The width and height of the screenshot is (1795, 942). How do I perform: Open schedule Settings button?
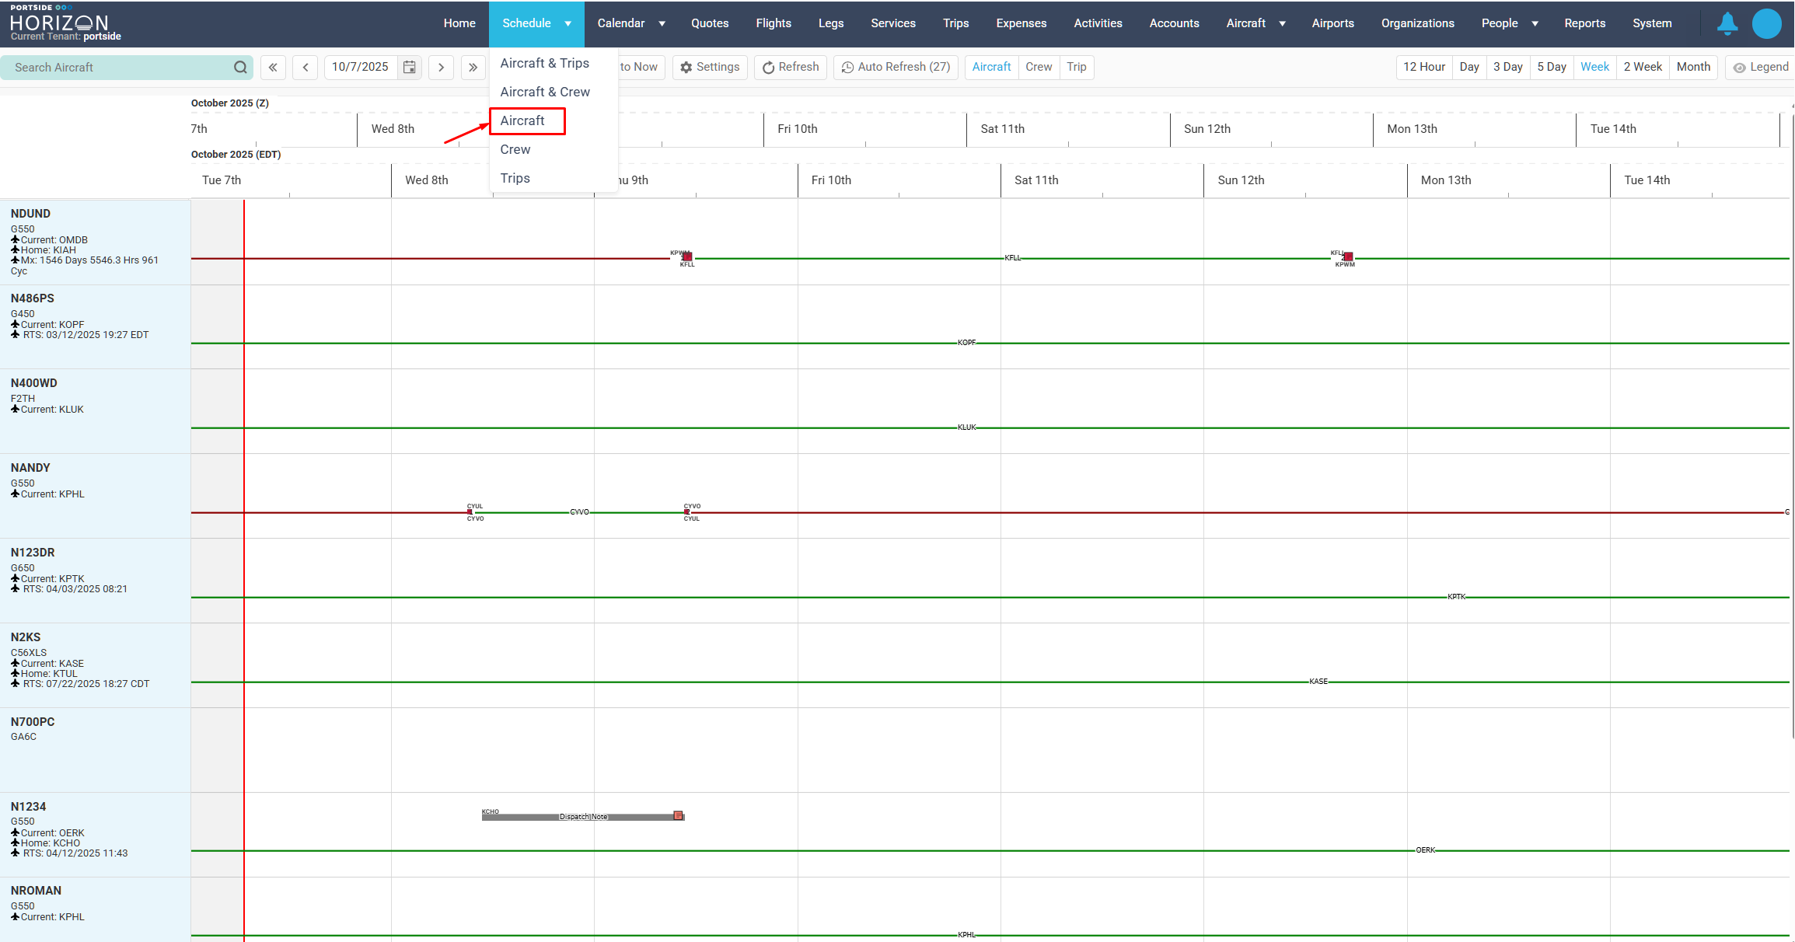pyautogui.click(x=710, y=68)
